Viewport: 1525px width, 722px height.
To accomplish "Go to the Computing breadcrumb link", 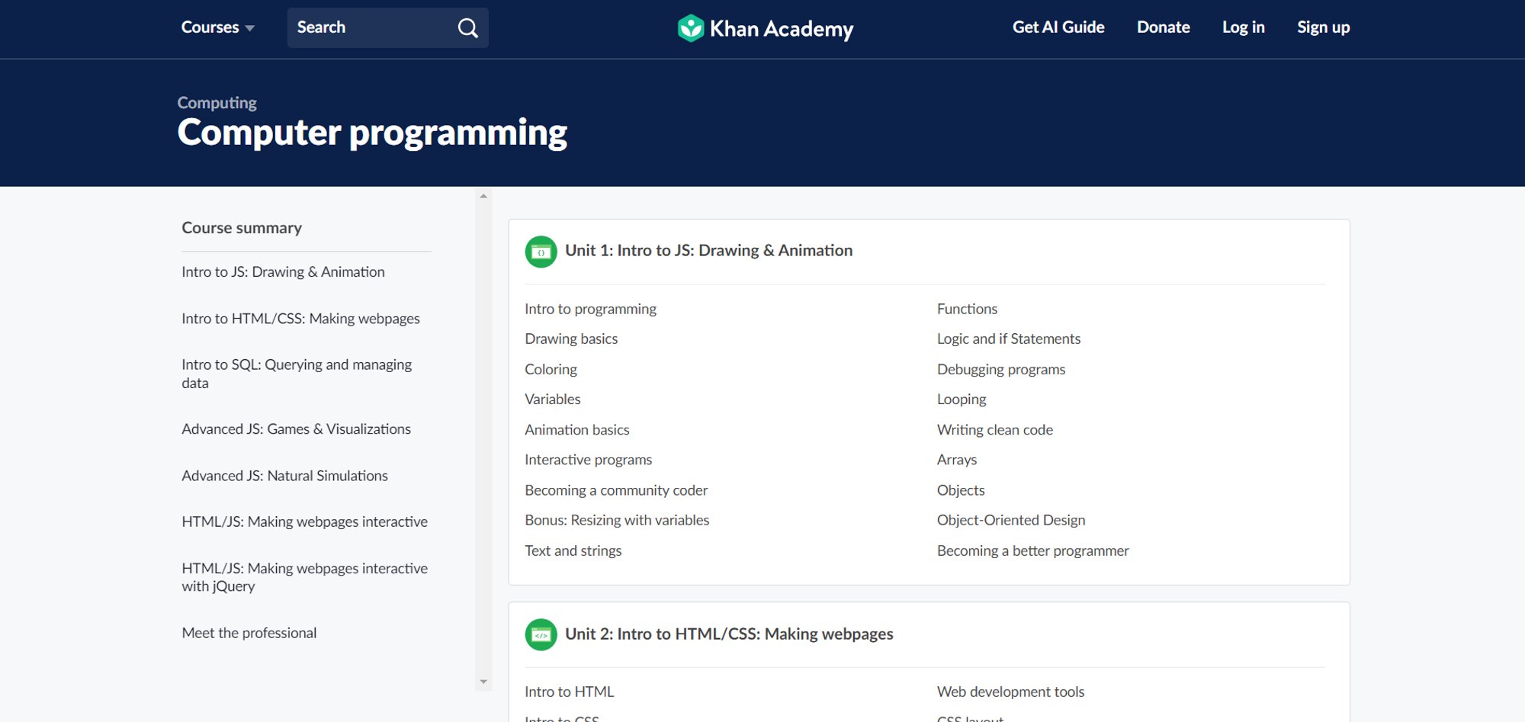I will tap(217, 103).
